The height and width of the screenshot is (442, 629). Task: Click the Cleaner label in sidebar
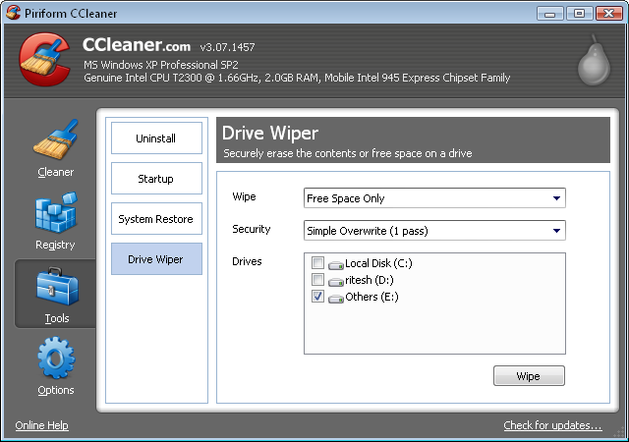pyautogui.click(x=56, y=172)
